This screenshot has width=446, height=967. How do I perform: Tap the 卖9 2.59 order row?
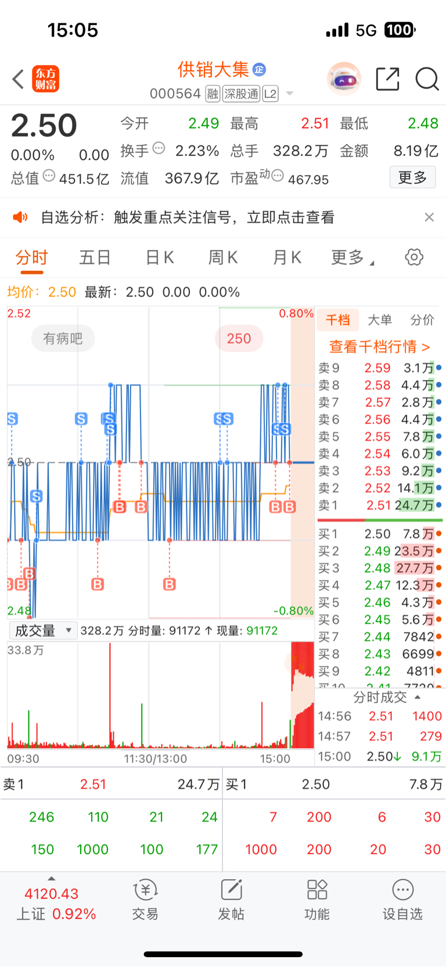(x=380, y=368)
